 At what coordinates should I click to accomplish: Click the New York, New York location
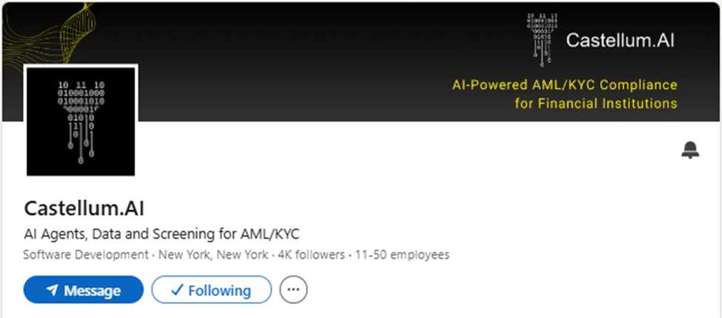(x=213, y=254)
